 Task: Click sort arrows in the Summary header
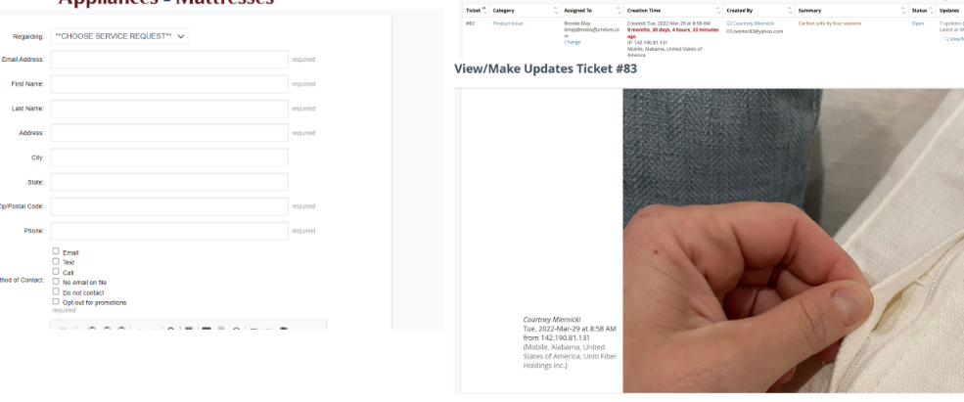tap(903, 11)
